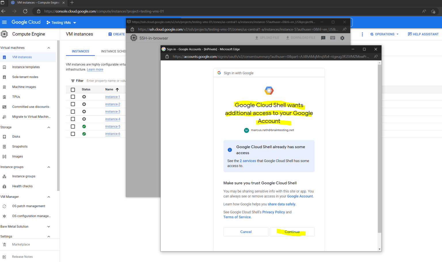Open the Operations dropdown
The image size is (442, 262).
pos(384,34)
